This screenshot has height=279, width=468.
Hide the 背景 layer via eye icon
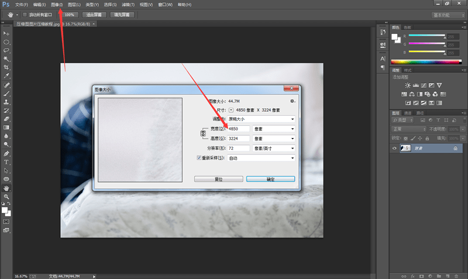pos(394,149)
